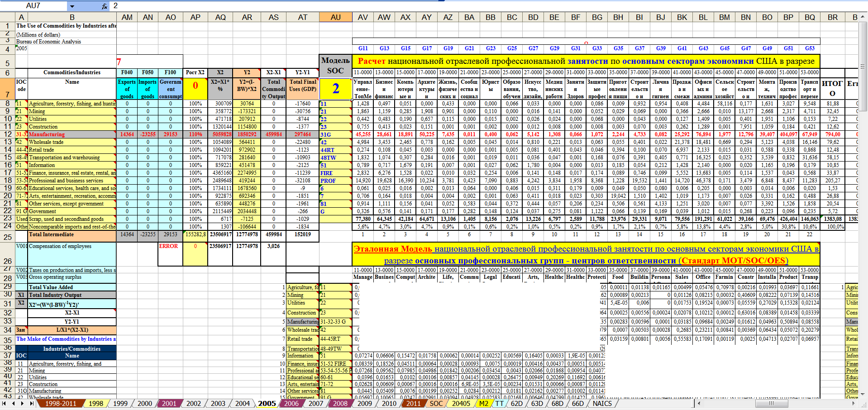This screenshot has width=868, height=410.
Task: Click the red ERROR cell in row 26
Action: tap(168, 246)
